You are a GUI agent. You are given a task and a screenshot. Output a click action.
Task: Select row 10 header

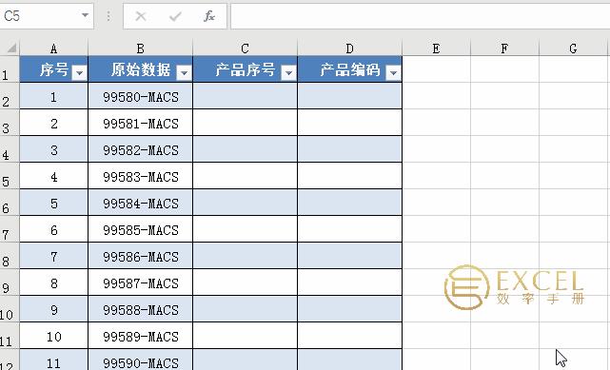click(x=10, y=309)
